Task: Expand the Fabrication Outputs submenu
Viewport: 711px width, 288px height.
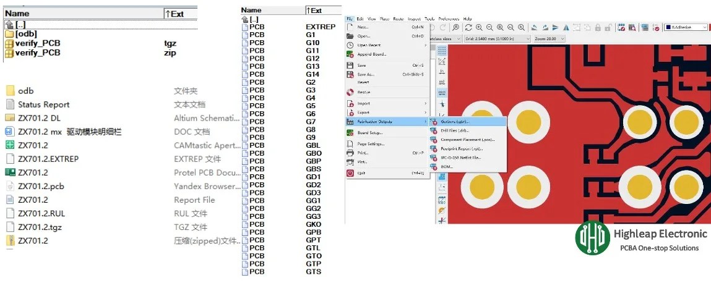Action: click(387, 121)
